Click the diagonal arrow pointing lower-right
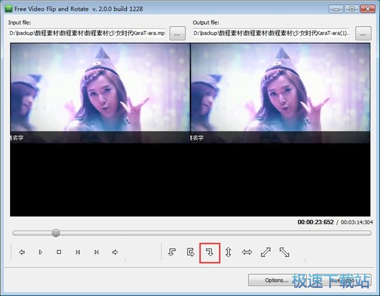The height and width of the screenshot is (296, 380). click(284, 252)
